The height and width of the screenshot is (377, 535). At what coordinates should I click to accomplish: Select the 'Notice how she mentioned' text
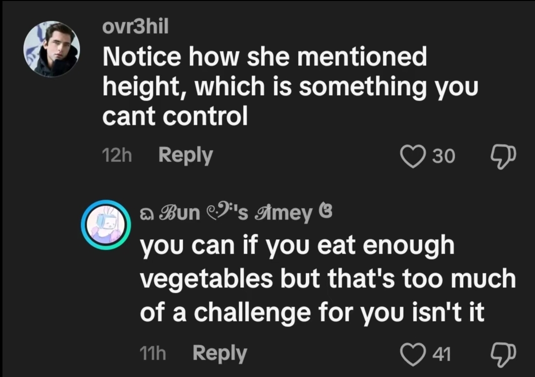(x=265, y=56)
